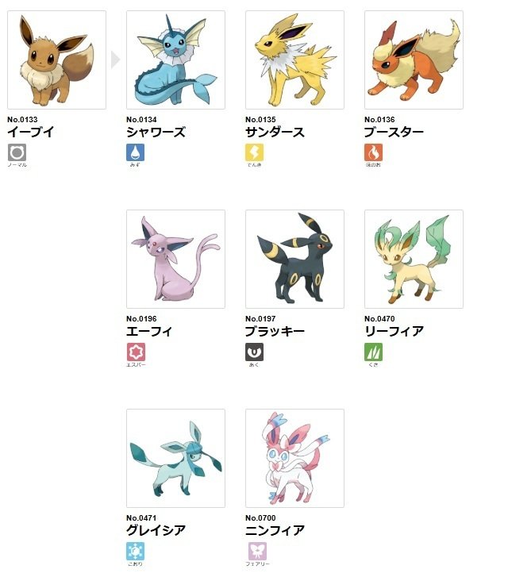Image resolution: width=508 pixels, height=577 pixels.
Task: Select the Electric type icon under サンダース
Action: click(254, 152)
